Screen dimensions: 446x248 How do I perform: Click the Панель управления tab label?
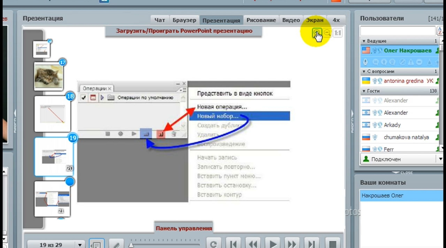pyautogui.click(x=184, y=228)
